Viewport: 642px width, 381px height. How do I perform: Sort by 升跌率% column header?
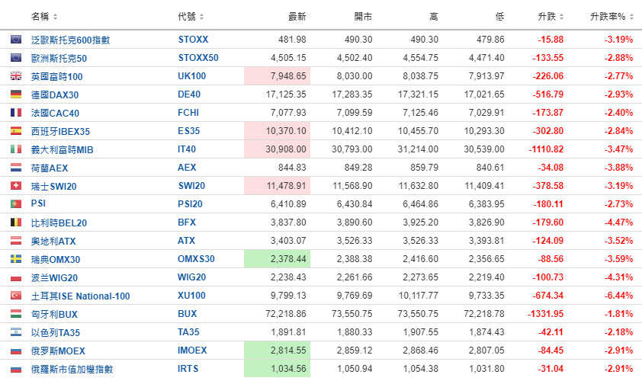tap(611, 16)
